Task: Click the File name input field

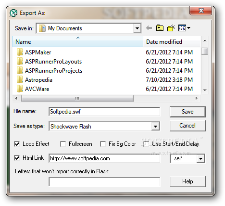Action: click(x=104, y=112)
